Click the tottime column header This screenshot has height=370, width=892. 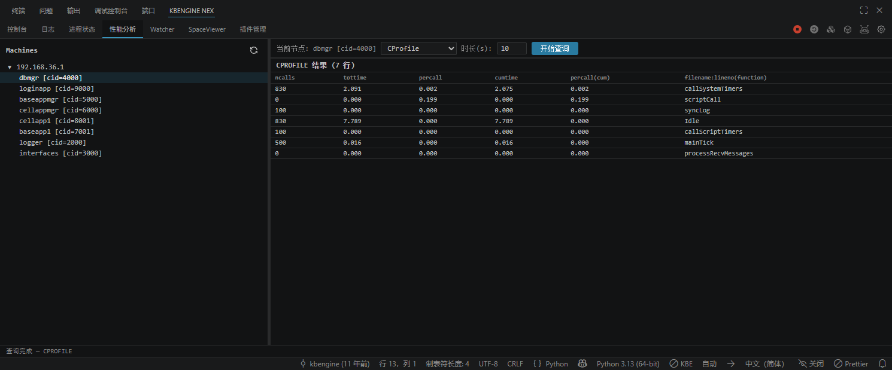coord(354,78)
